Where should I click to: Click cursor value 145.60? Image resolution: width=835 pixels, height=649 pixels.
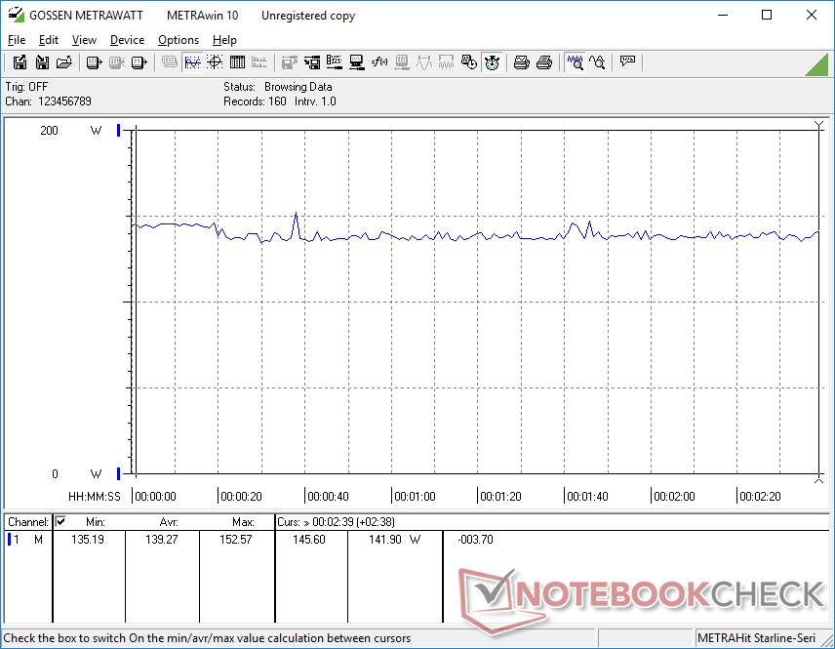coord(309,540)
